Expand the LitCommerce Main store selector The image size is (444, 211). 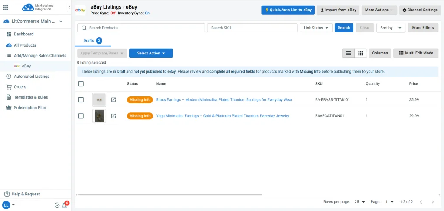(x=33, y=22)
